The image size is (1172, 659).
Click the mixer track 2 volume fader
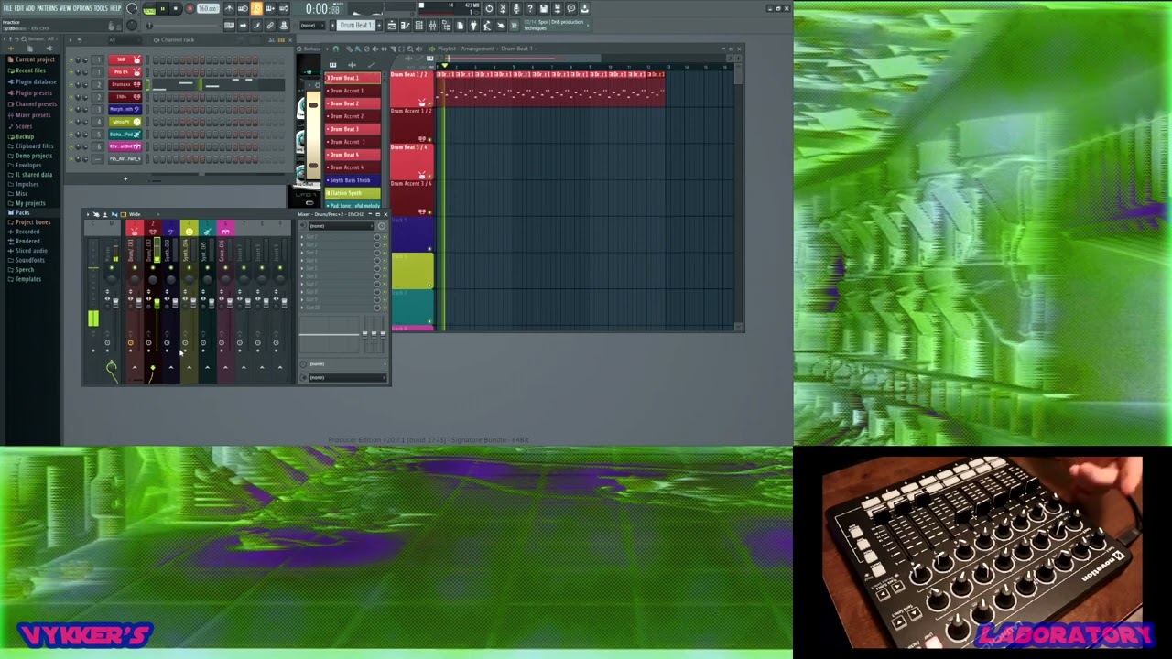click(x=157, y=303)
